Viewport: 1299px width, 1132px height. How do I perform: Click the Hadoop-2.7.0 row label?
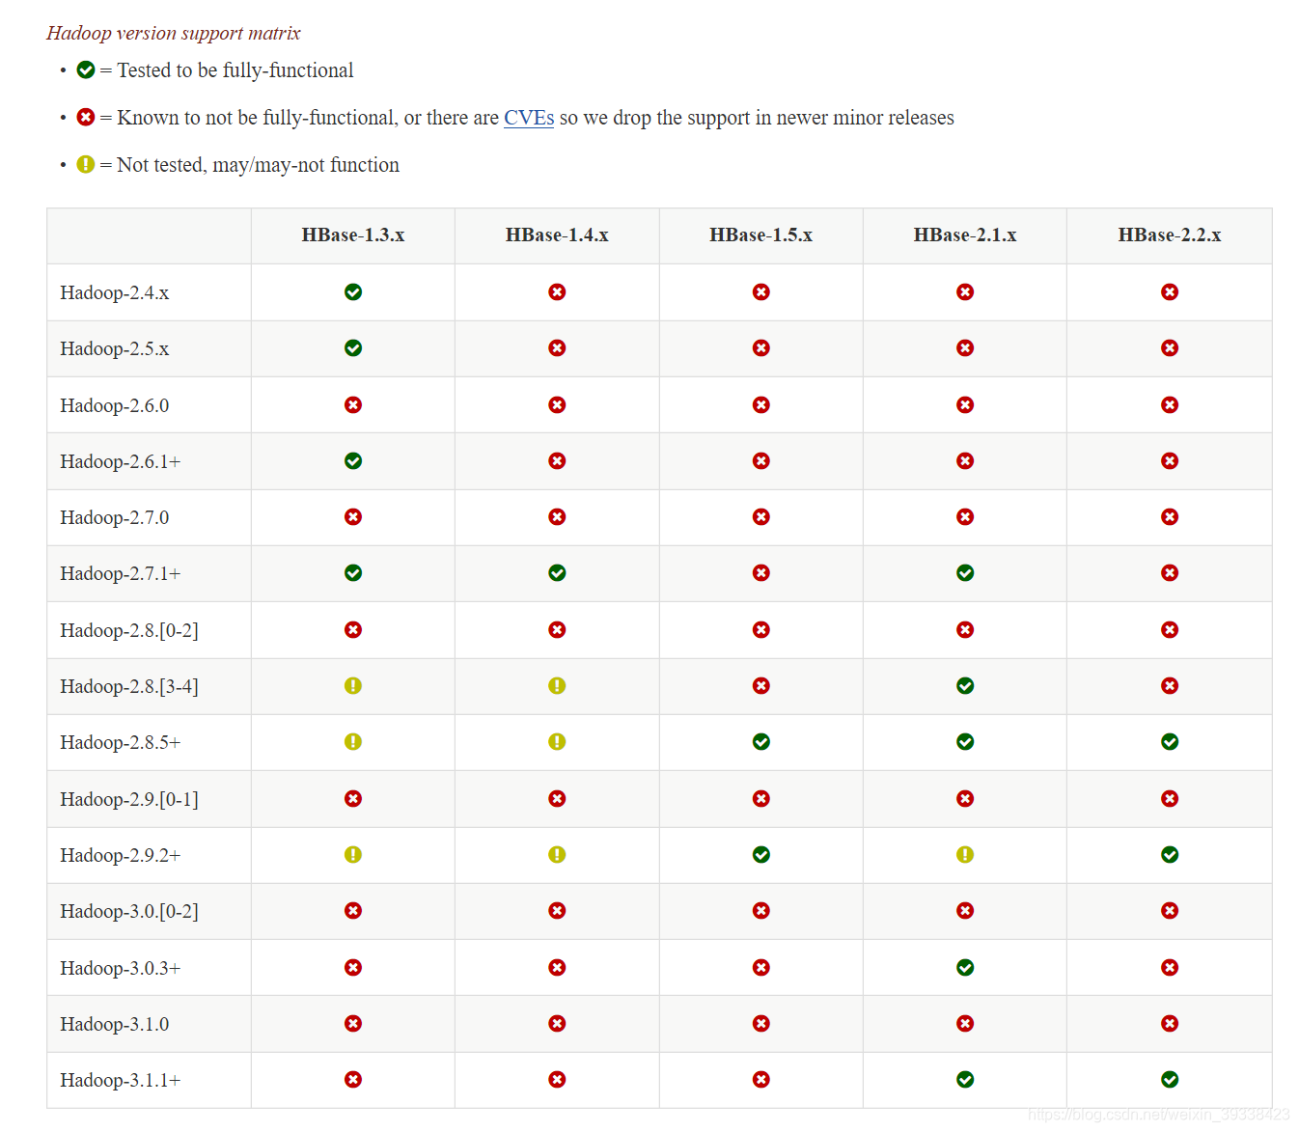pos(114,517)
